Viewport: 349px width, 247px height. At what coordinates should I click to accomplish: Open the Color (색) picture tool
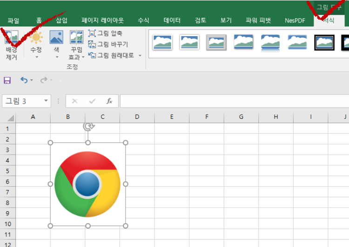pyautogui.click(x=56, y=45)
